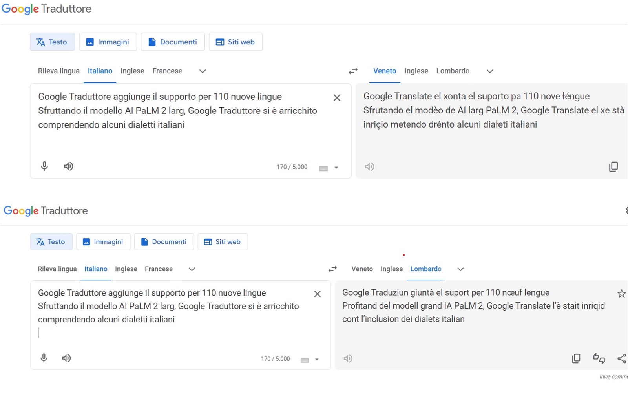Open target language list beside lower Lombardo tab
This screenshot has width=628, height=402.
[460, 269]
